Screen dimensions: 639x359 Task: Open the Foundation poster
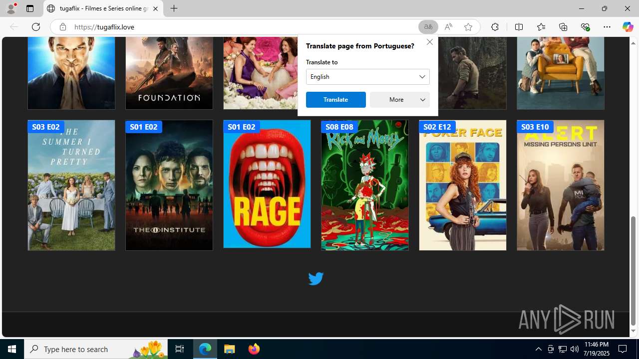tap(169, 73)
